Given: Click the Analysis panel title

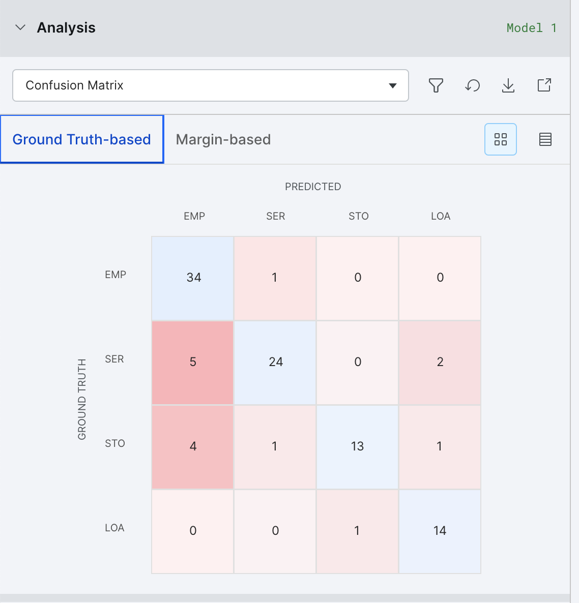Looking at the screenshot, I should pyautogui.click(x=66, y=27).
